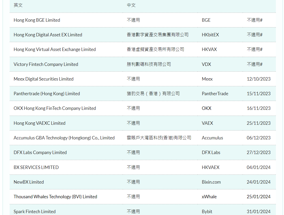Viewport: 284px width, 215px height.
Task: Click 不適用 in Spark Fintech Limited row
Action: point(133,212)
